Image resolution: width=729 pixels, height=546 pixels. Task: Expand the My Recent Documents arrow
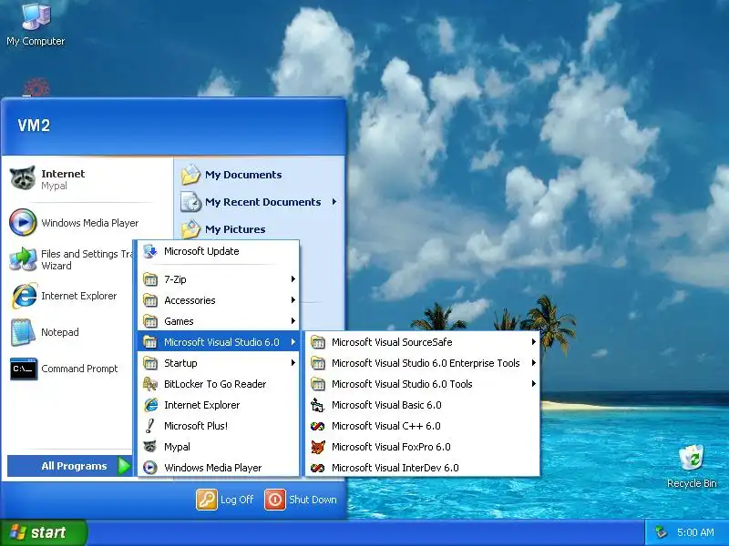coord(334,201)
